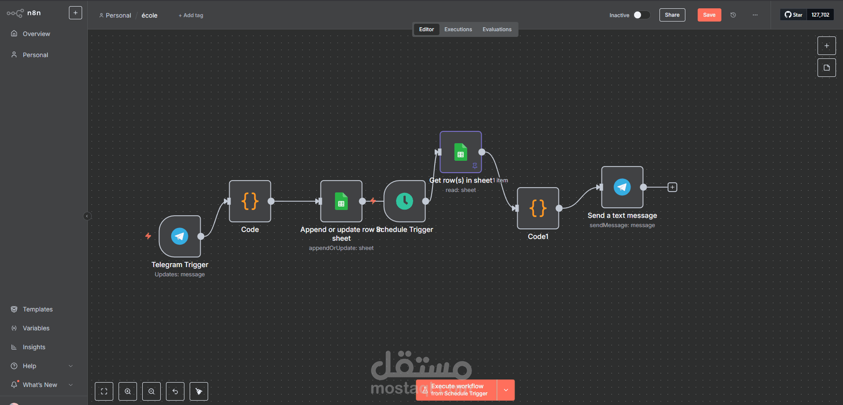Click the trigger bolt icon beside Telegram Trigger
Viewport: 843px width, 405px height.
click(148, 236)
